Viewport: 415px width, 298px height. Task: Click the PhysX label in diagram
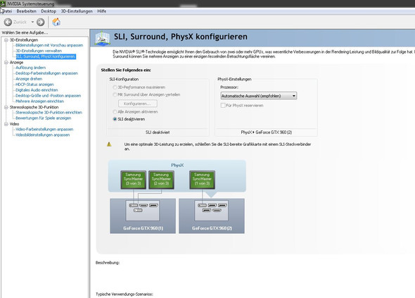177,165
